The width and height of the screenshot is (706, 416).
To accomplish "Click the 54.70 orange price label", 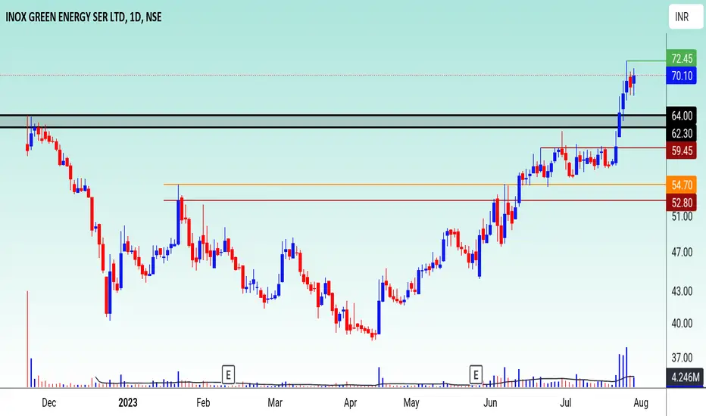I will click(x=682, y=185).
